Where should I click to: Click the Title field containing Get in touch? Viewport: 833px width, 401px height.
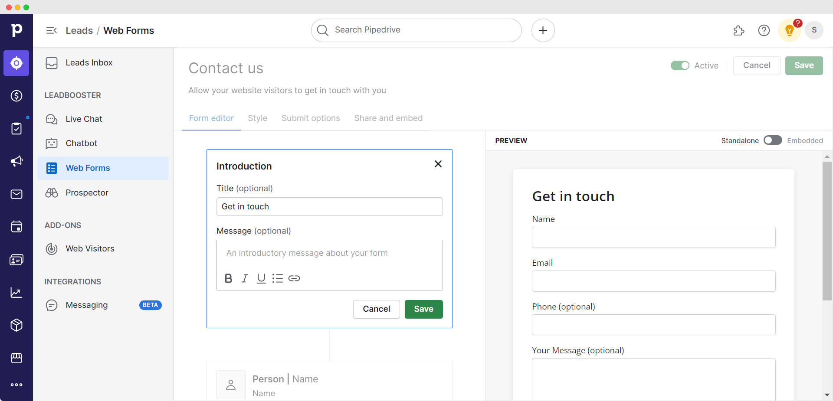point(329,207)
